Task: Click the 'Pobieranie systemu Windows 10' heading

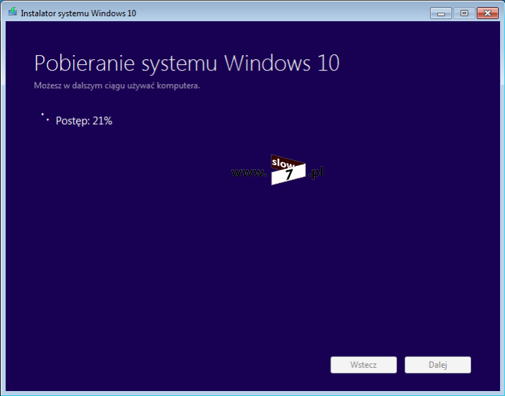Action: [x=187, y=63]
